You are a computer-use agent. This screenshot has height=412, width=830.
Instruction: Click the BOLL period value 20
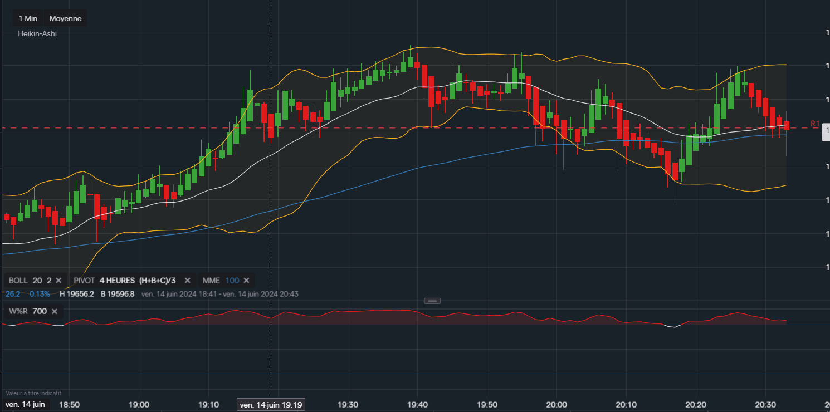tap(37, 281)
